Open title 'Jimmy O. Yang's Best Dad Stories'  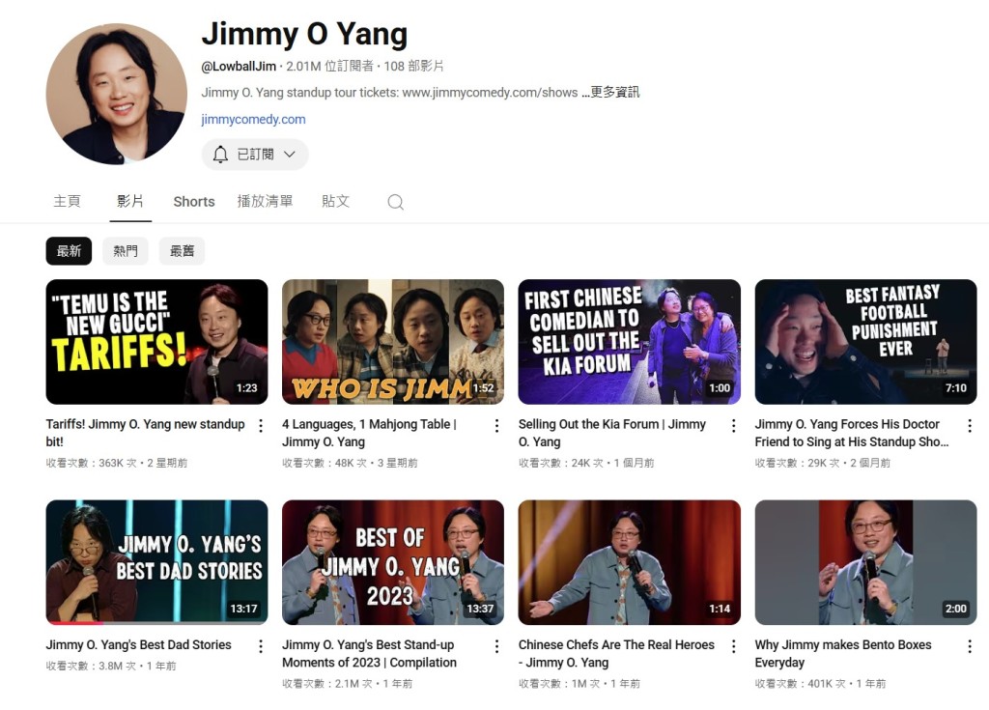[x=139, y=645]
